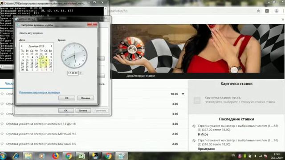
Task: Switch to first Chrome taskbar icon
Action: pos(69,156)
